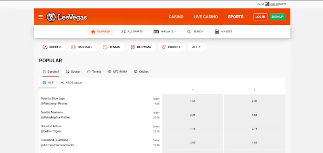Click the BASEBALL chip label

[85, 47]
